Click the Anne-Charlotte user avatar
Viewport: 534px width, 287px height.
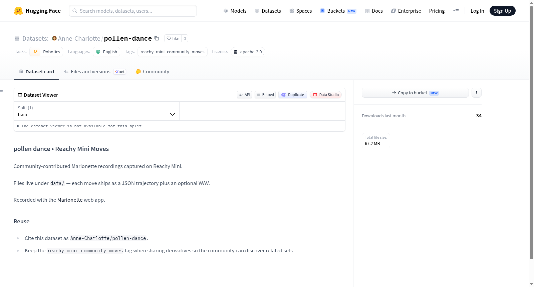[54, 38]
